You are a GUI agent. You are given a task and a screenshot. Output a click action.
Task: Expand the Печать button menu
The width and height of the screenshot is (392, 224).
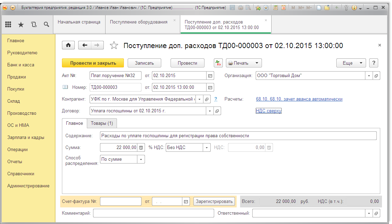coord(257,63)
